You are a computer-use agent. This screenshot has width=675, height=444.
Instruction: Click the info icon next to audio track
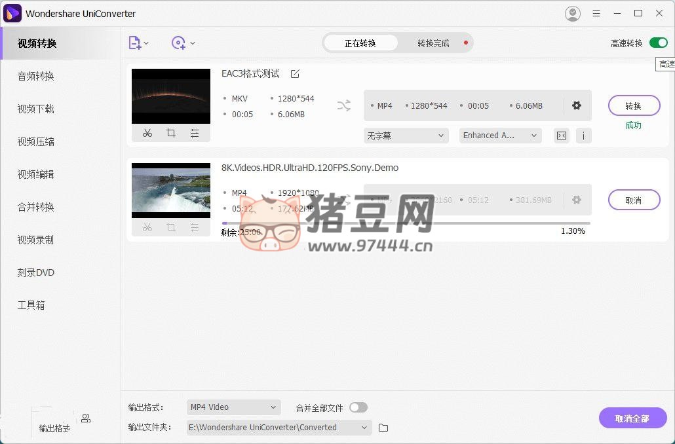pos(583,136)
